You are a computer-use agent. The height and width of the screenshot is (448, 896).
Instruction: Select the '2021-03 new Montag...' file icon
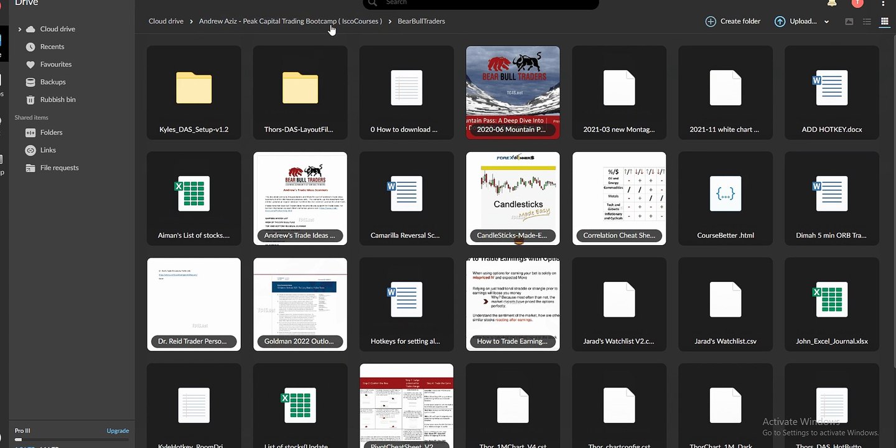[619, 88]
